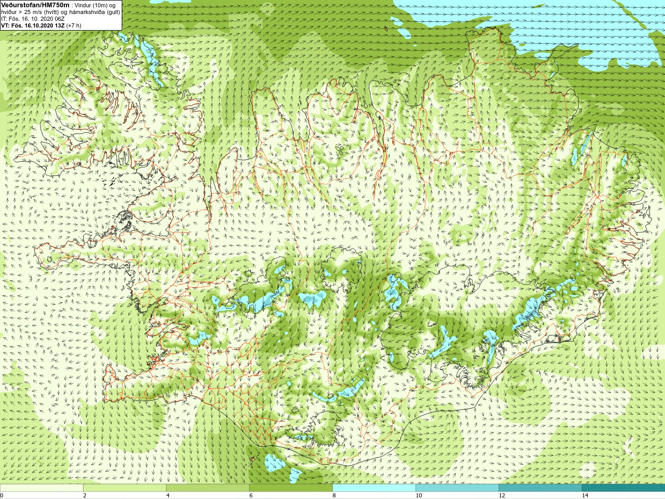Click the legend scale label '14'

pyautogui.click(x=585, y=495)
